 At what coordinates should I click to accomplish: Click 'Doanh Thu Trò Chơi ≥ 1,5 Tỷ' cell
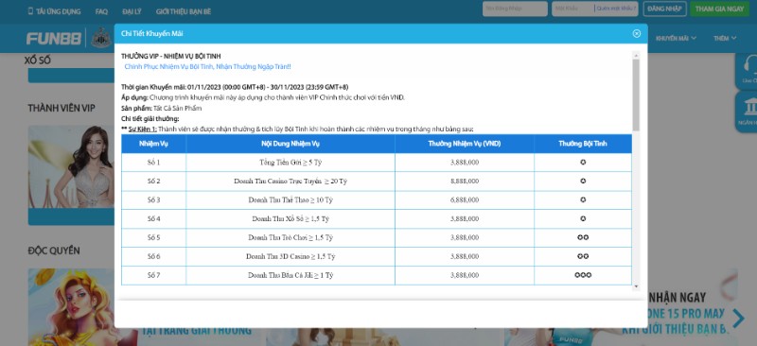(290, 238)
